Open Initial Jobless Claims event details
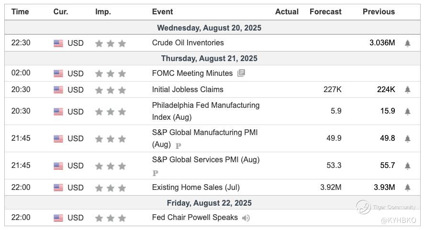The image size is (424, 230). [x=188, y=90]
